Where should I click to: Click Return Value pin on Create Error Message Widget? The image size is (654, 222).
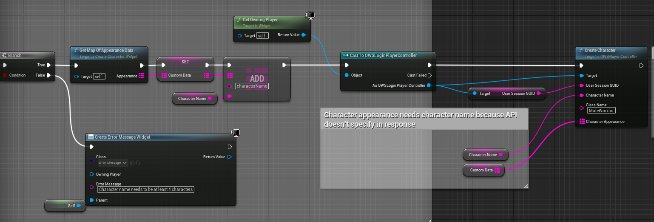[229, 157]
